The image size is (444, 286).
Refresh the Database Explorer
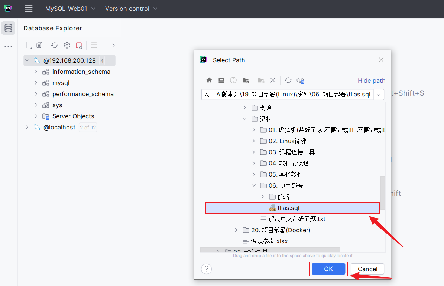coord(55,45)
